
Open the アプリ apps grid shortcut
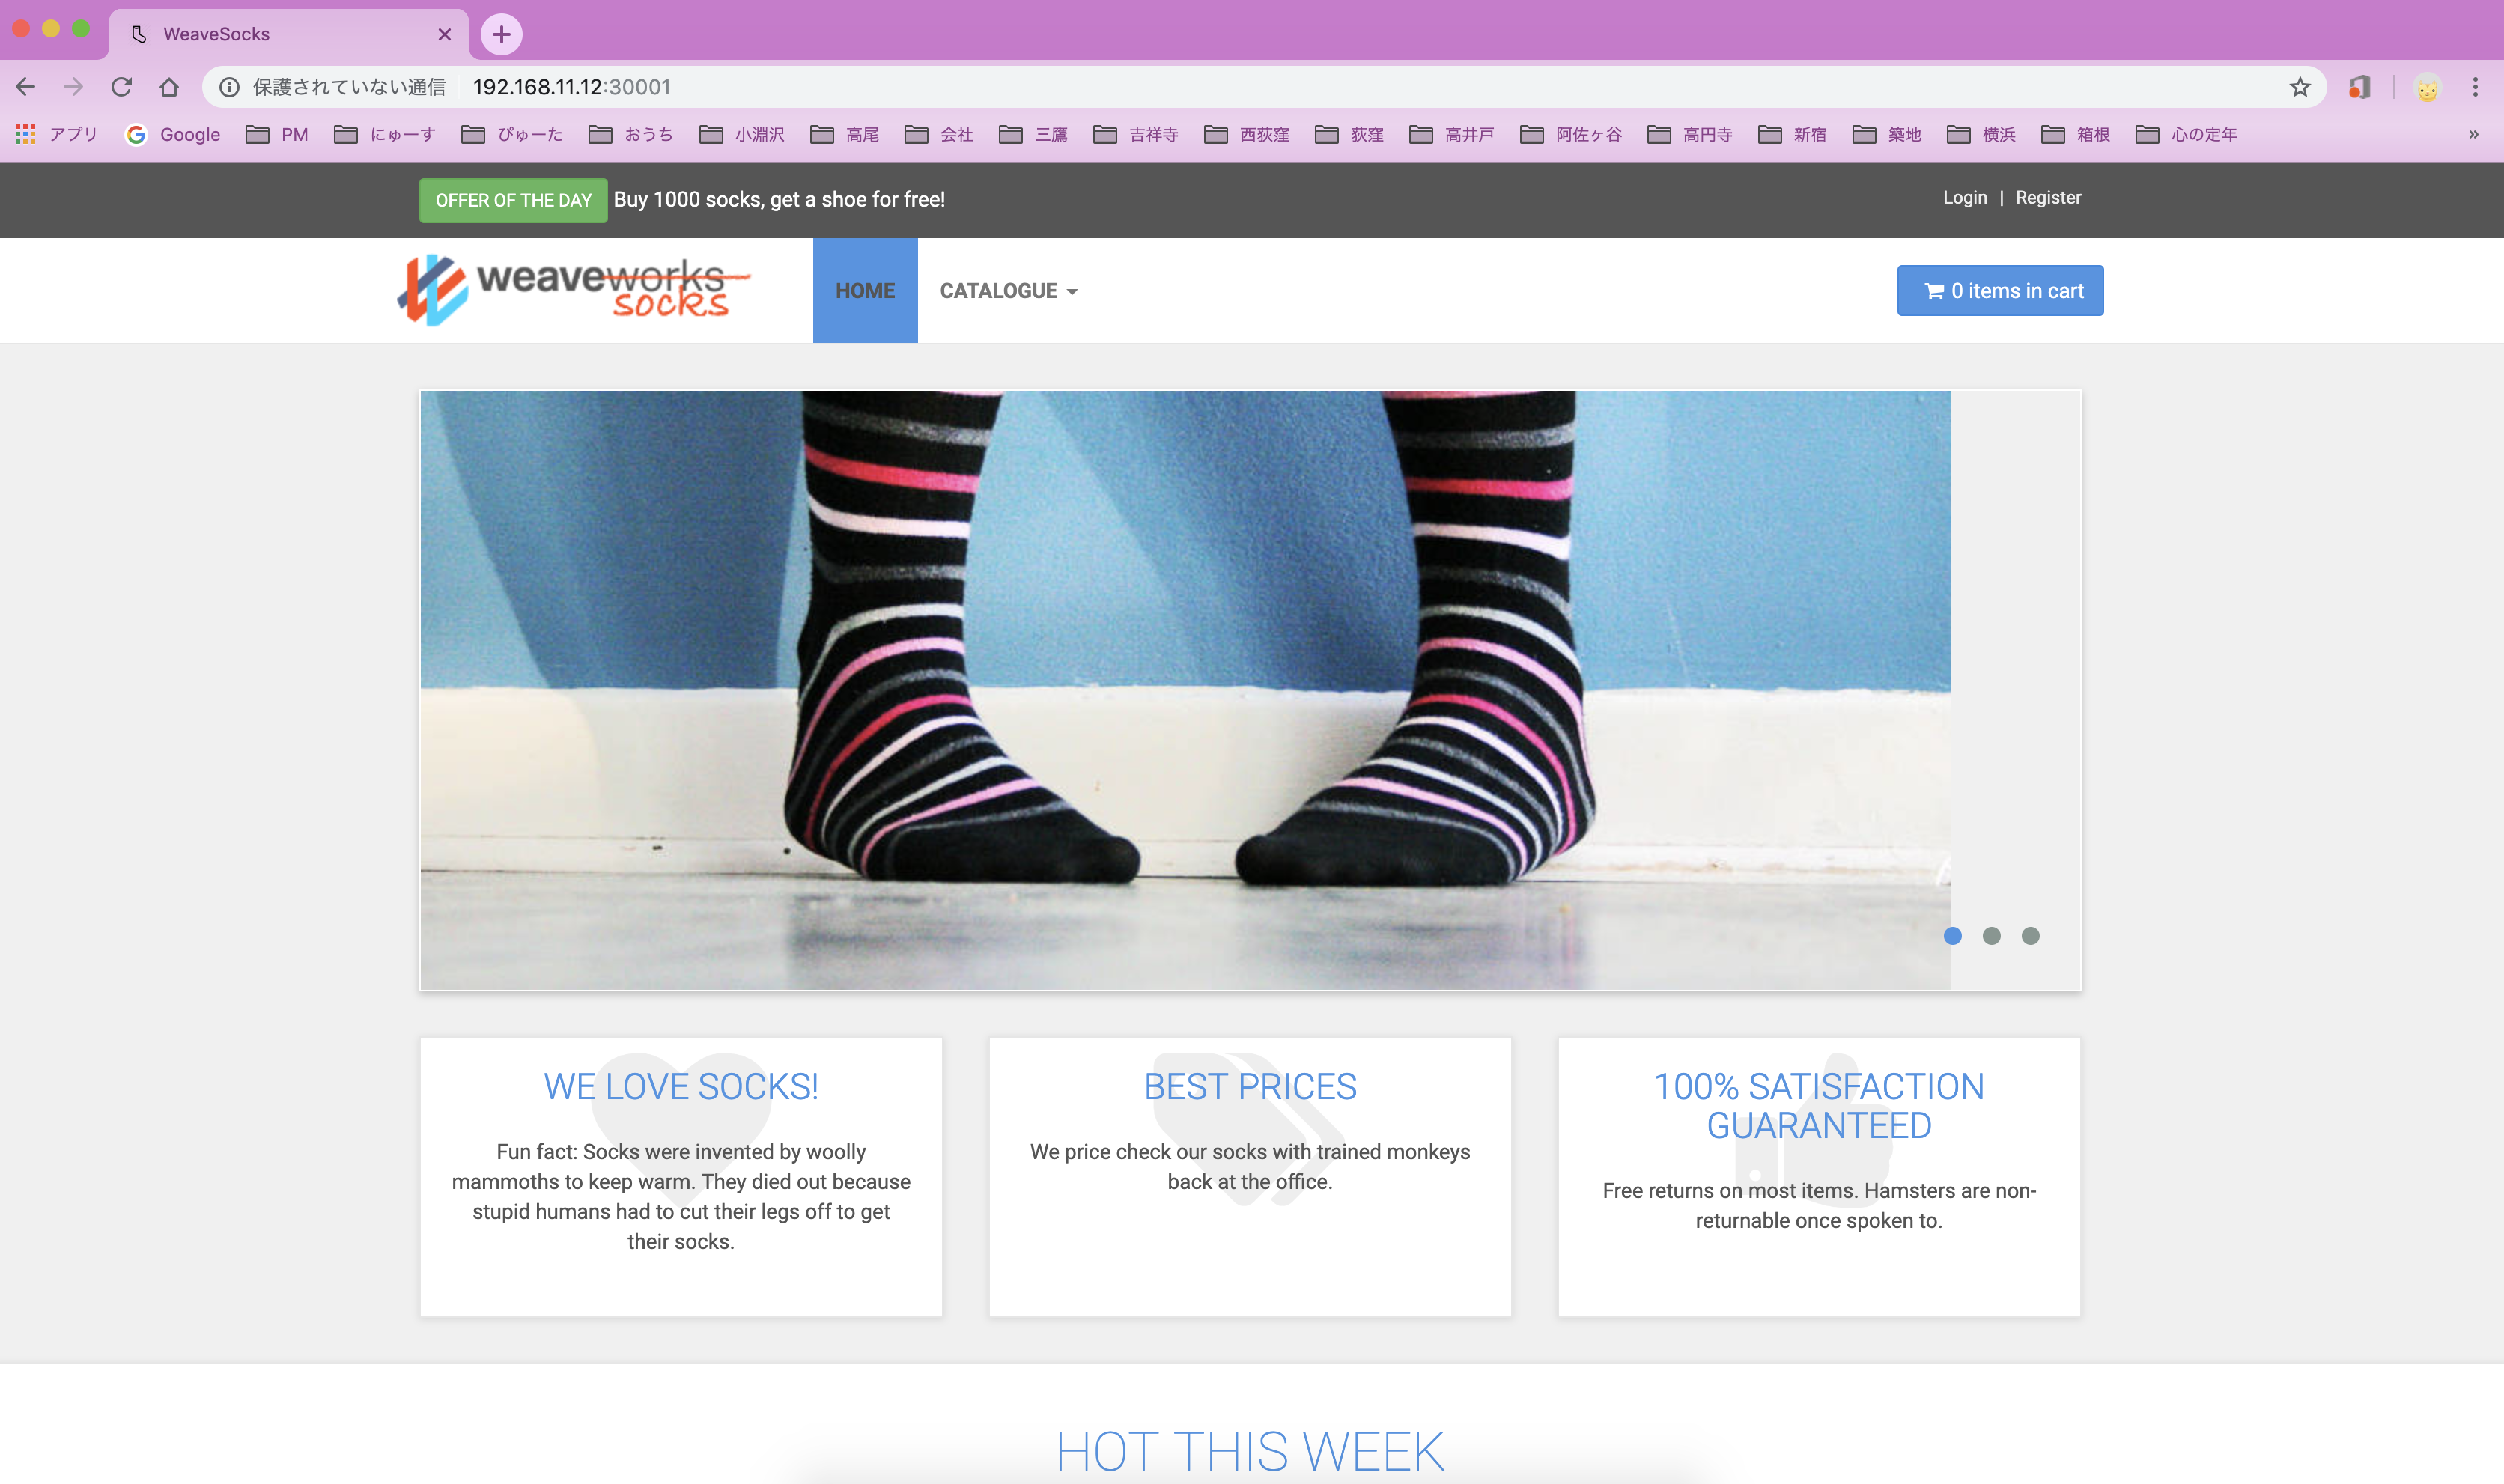57,134
